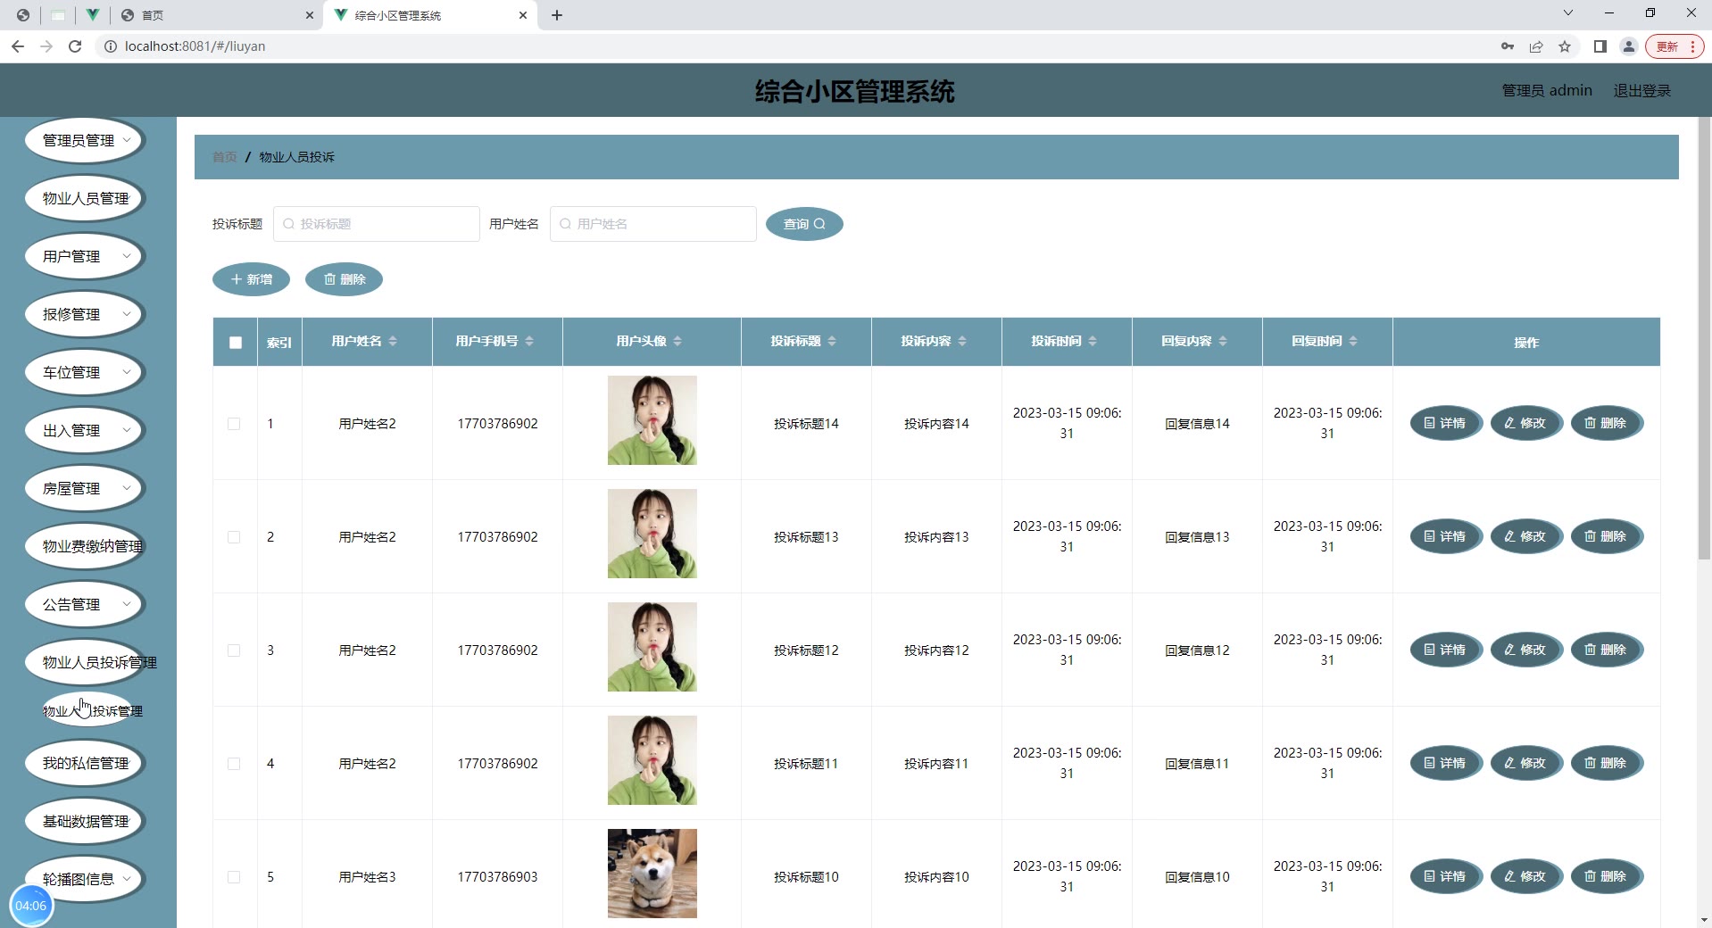Image resolution: width=1712 pixels, height=928 pixels.
Task: Toggle the select-all checkbox in table header
Action: coord(236,343)
